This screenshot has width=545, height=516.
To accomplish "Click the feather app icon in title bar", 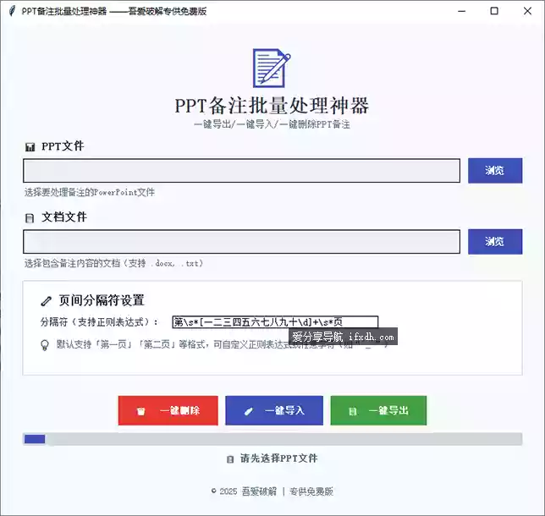I will 12,11.
